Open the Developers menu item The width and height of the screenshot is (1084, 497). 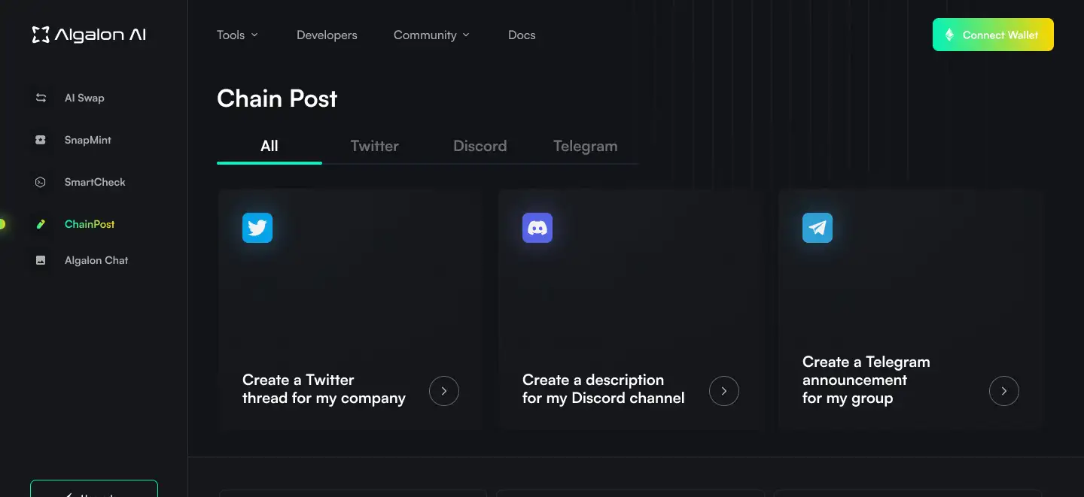point(327,35)
